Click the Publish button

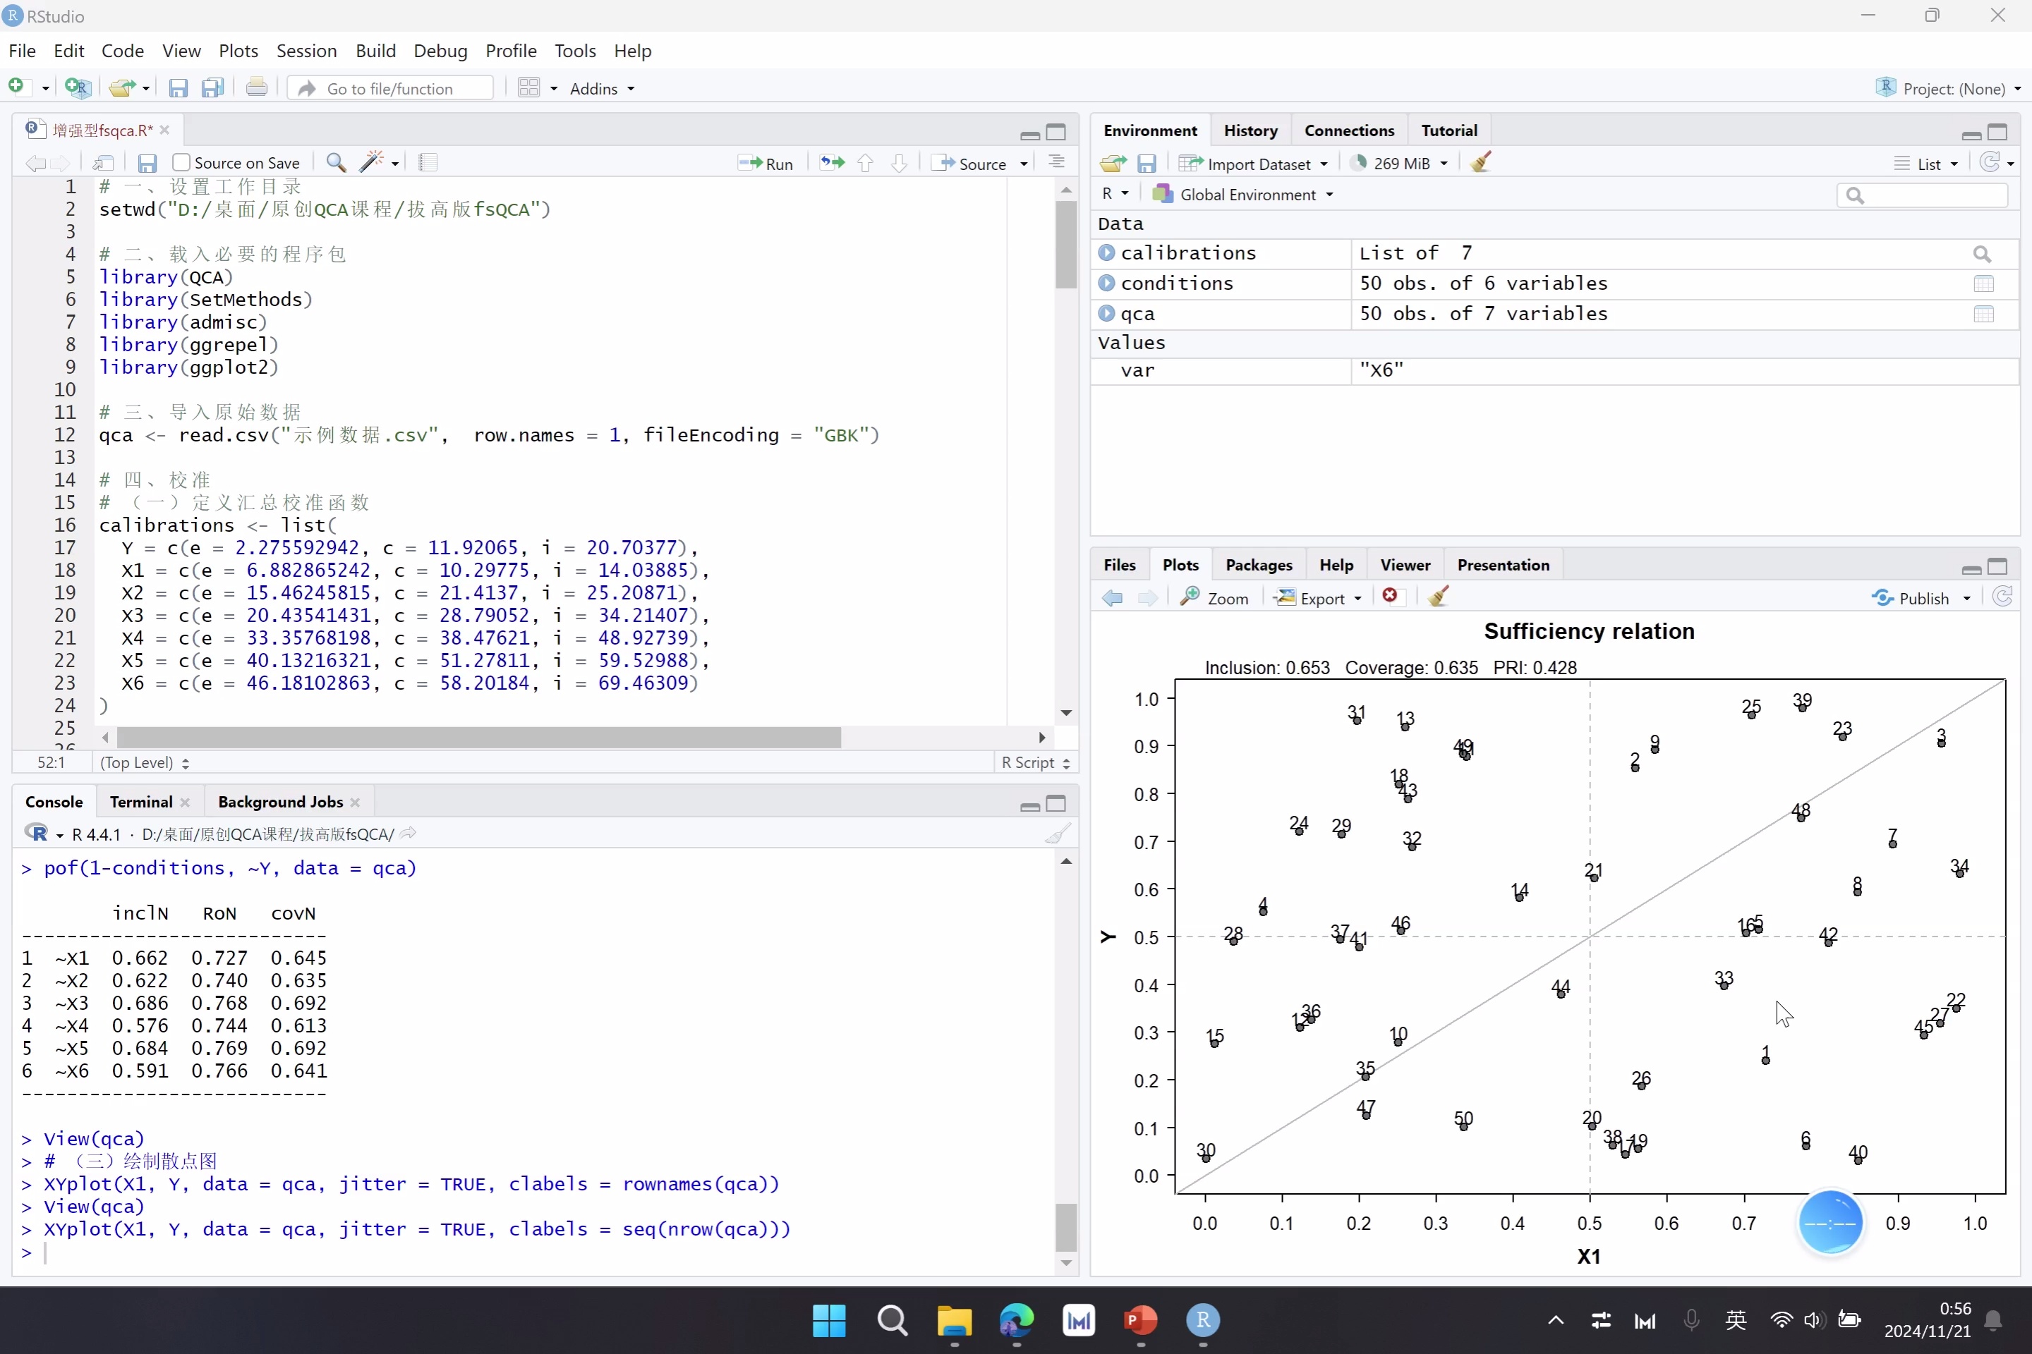pyautogui.click(x=1912, y=597)
